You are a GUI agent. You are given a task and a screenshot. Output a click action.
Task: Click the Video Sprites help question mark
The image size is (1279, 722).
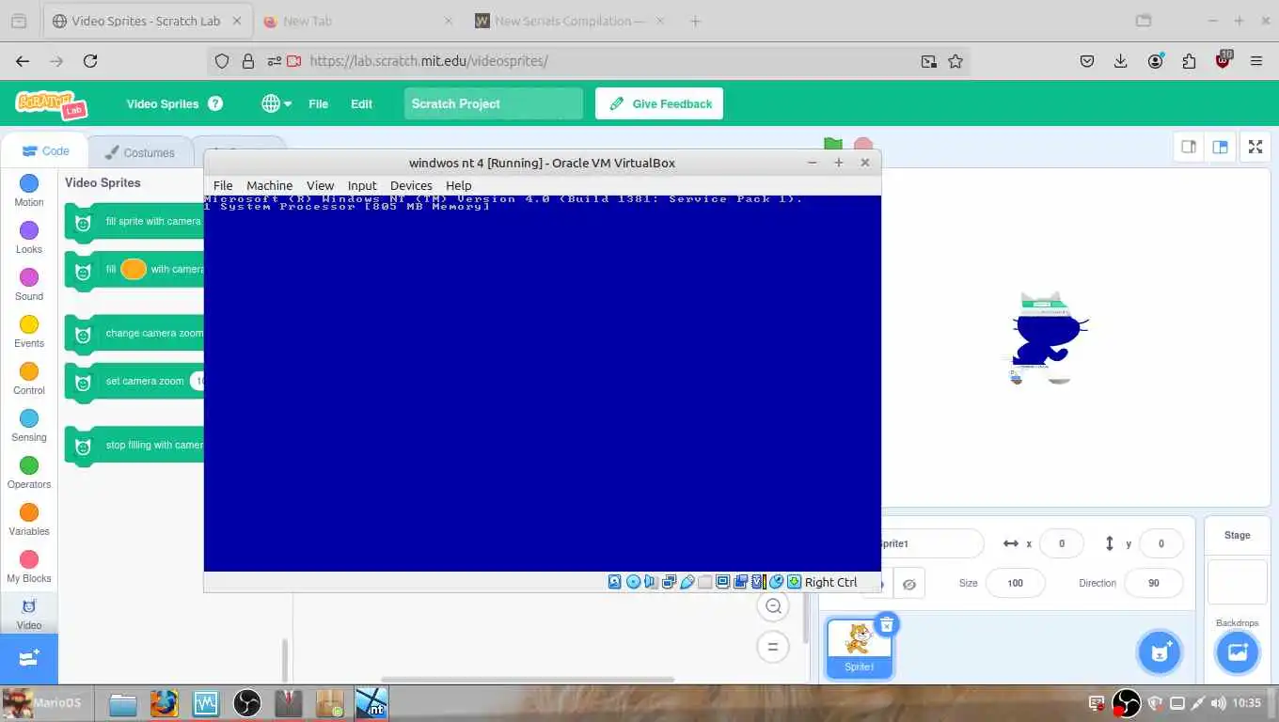[215, 103]
